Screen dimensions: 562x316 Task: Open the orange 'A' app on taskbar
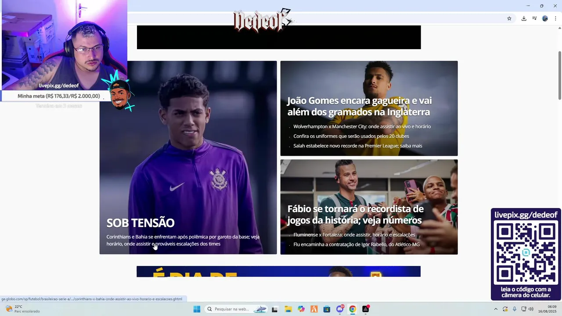click(x=314, y=309)
